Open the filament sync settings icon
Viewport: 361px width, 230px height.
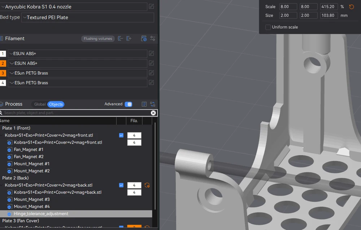coord(144,39)
